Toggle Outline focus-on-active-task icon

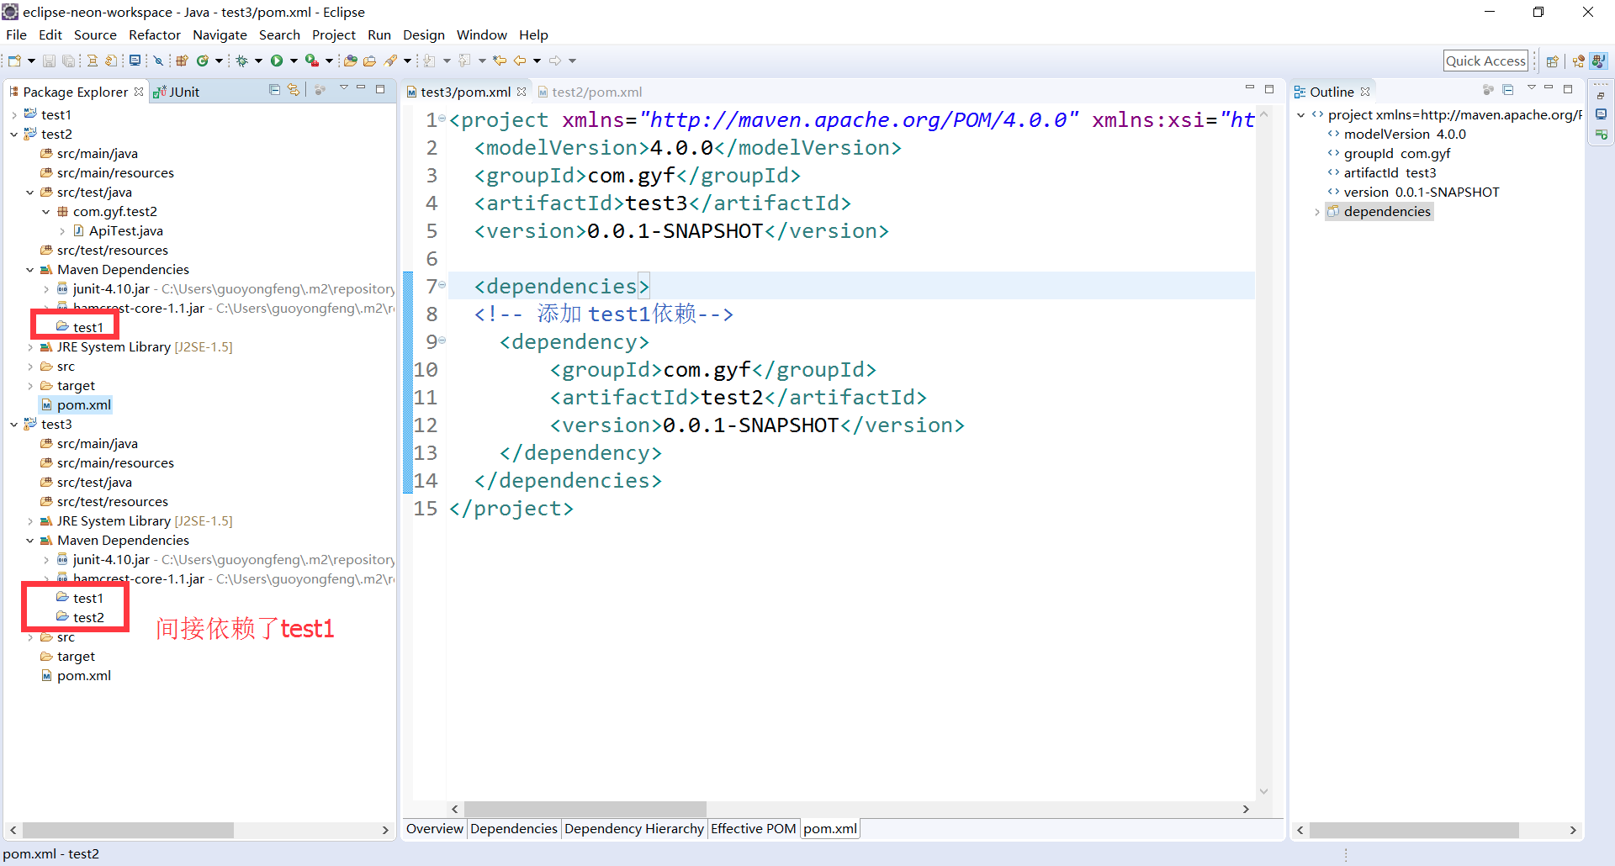(x=1488, y=89)
